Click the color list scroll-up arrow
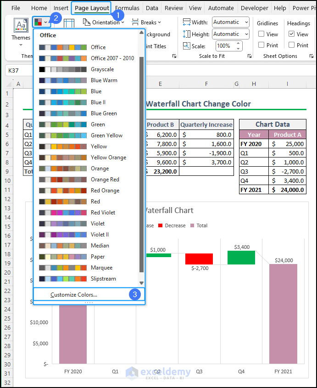The width and height of the screenshot is (317, 388). [x=141, y=33]
